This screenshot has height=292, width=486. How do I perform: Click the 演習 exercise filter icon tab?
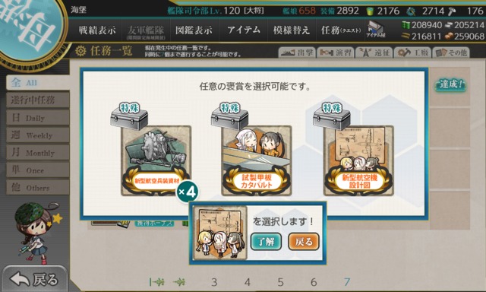point(336,52)
